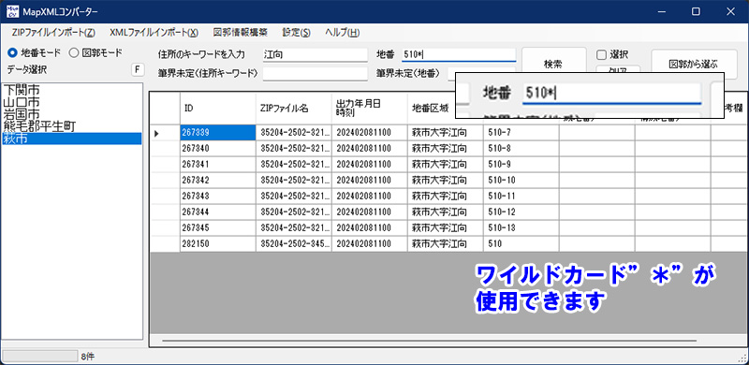Open the ZIPファイルインポート menu
The image size is (749, 365).
coord(53,33)
